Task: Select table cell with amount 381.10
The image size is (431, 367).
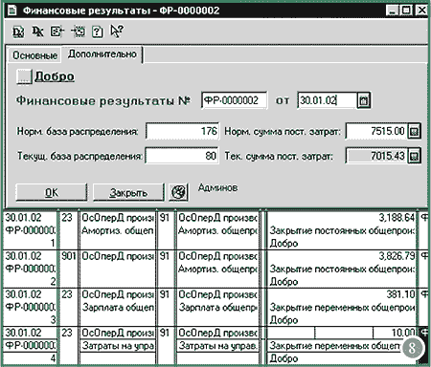Action: click(342, 294)
